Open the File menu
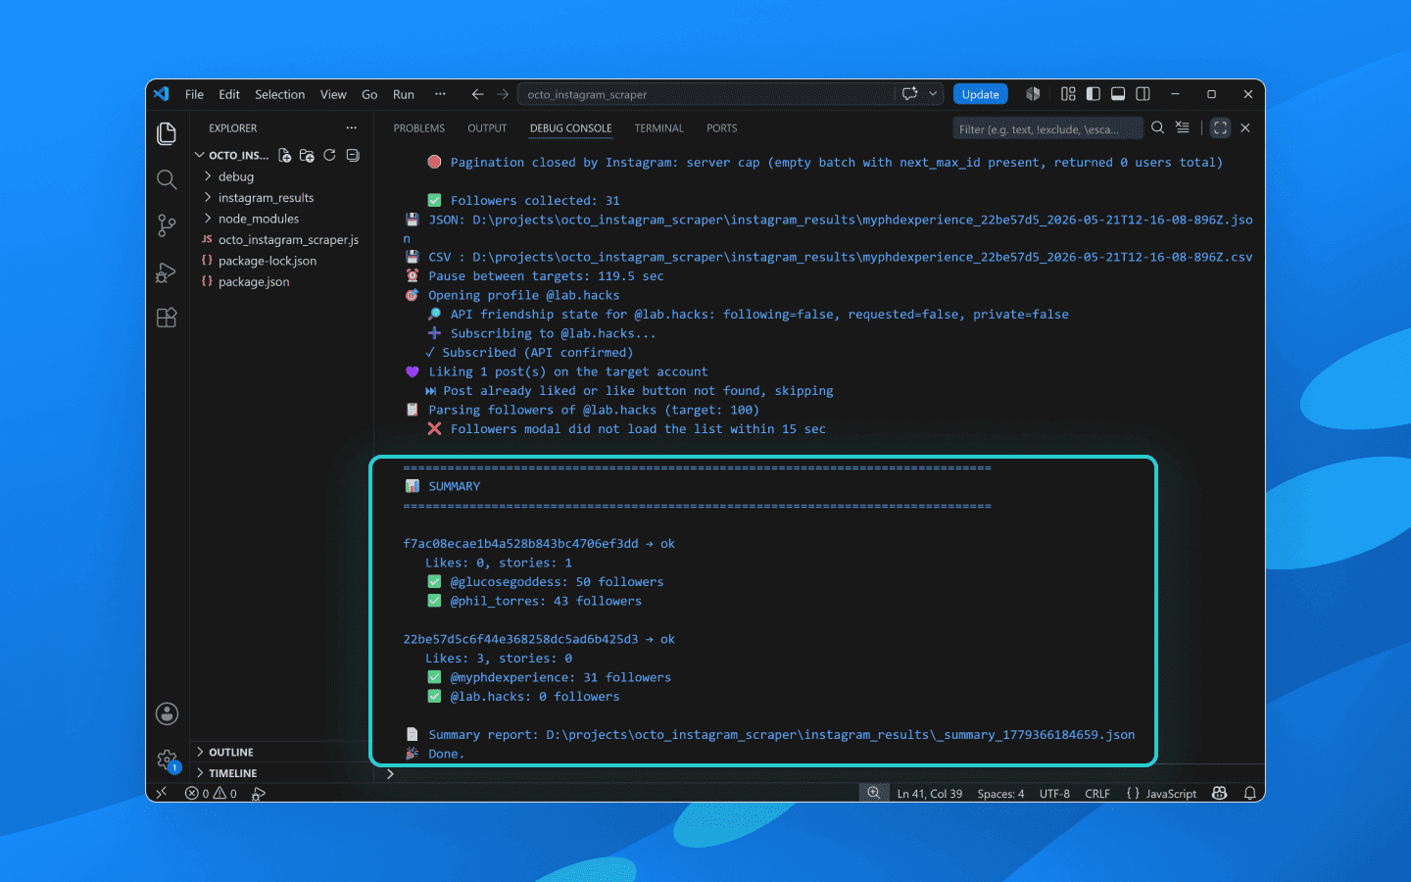 pos(194,94)
